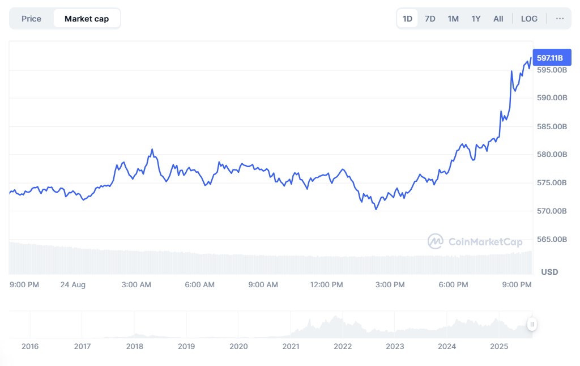580x366 pixels.
Task: Click the 12:00 PM time axis label
Action: tap(327, 285)
